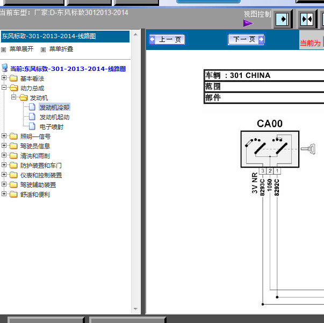Click the computer icon beside 当前:东风标致

4,68
